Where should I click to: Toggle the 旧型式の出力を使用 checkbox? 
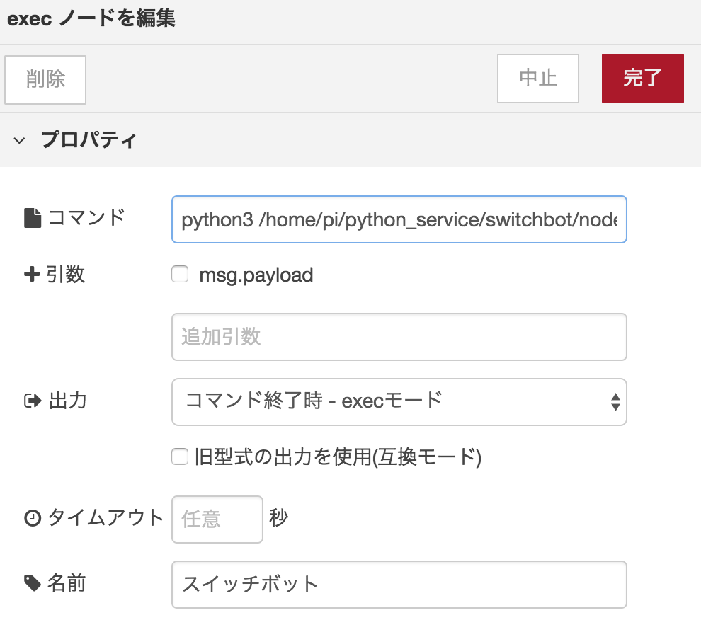pyautogui.click(x=180, y=457)
